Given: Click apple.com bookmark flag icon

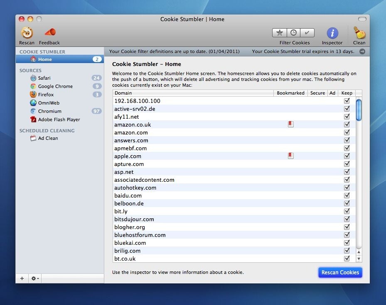Looking at the screenshot, I should (291, 156).
